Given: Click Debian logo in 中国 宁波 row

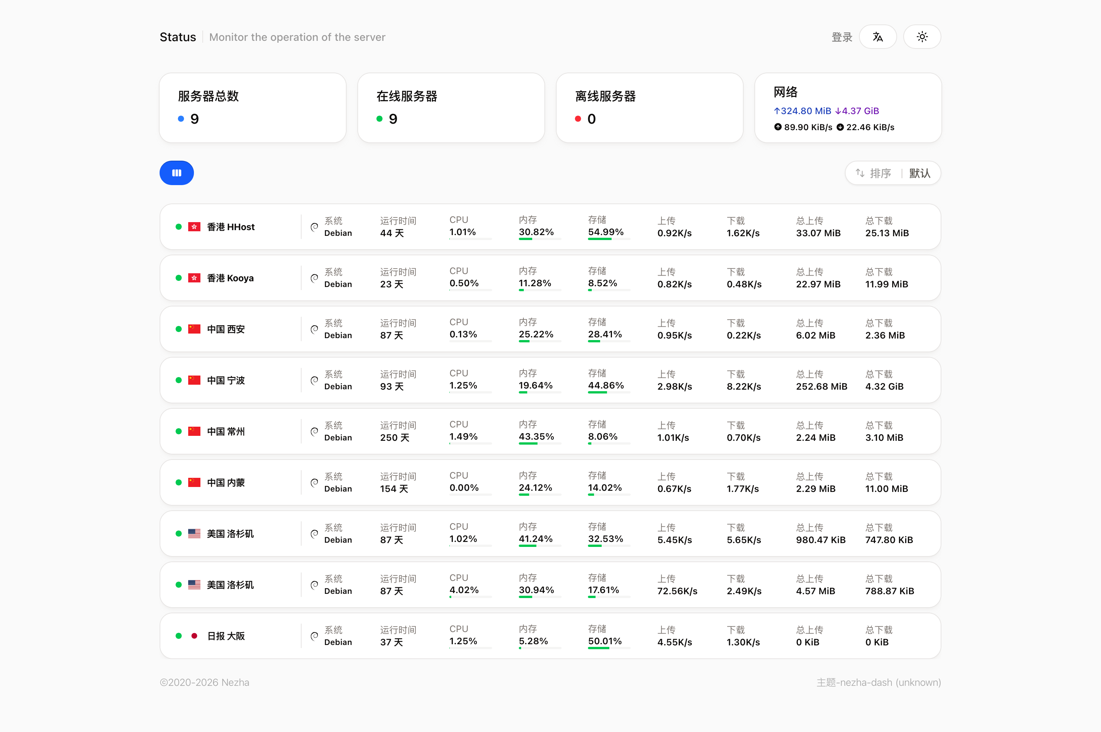Looking at the screenshot, I should pyautogui.click(x=314, y=381).
